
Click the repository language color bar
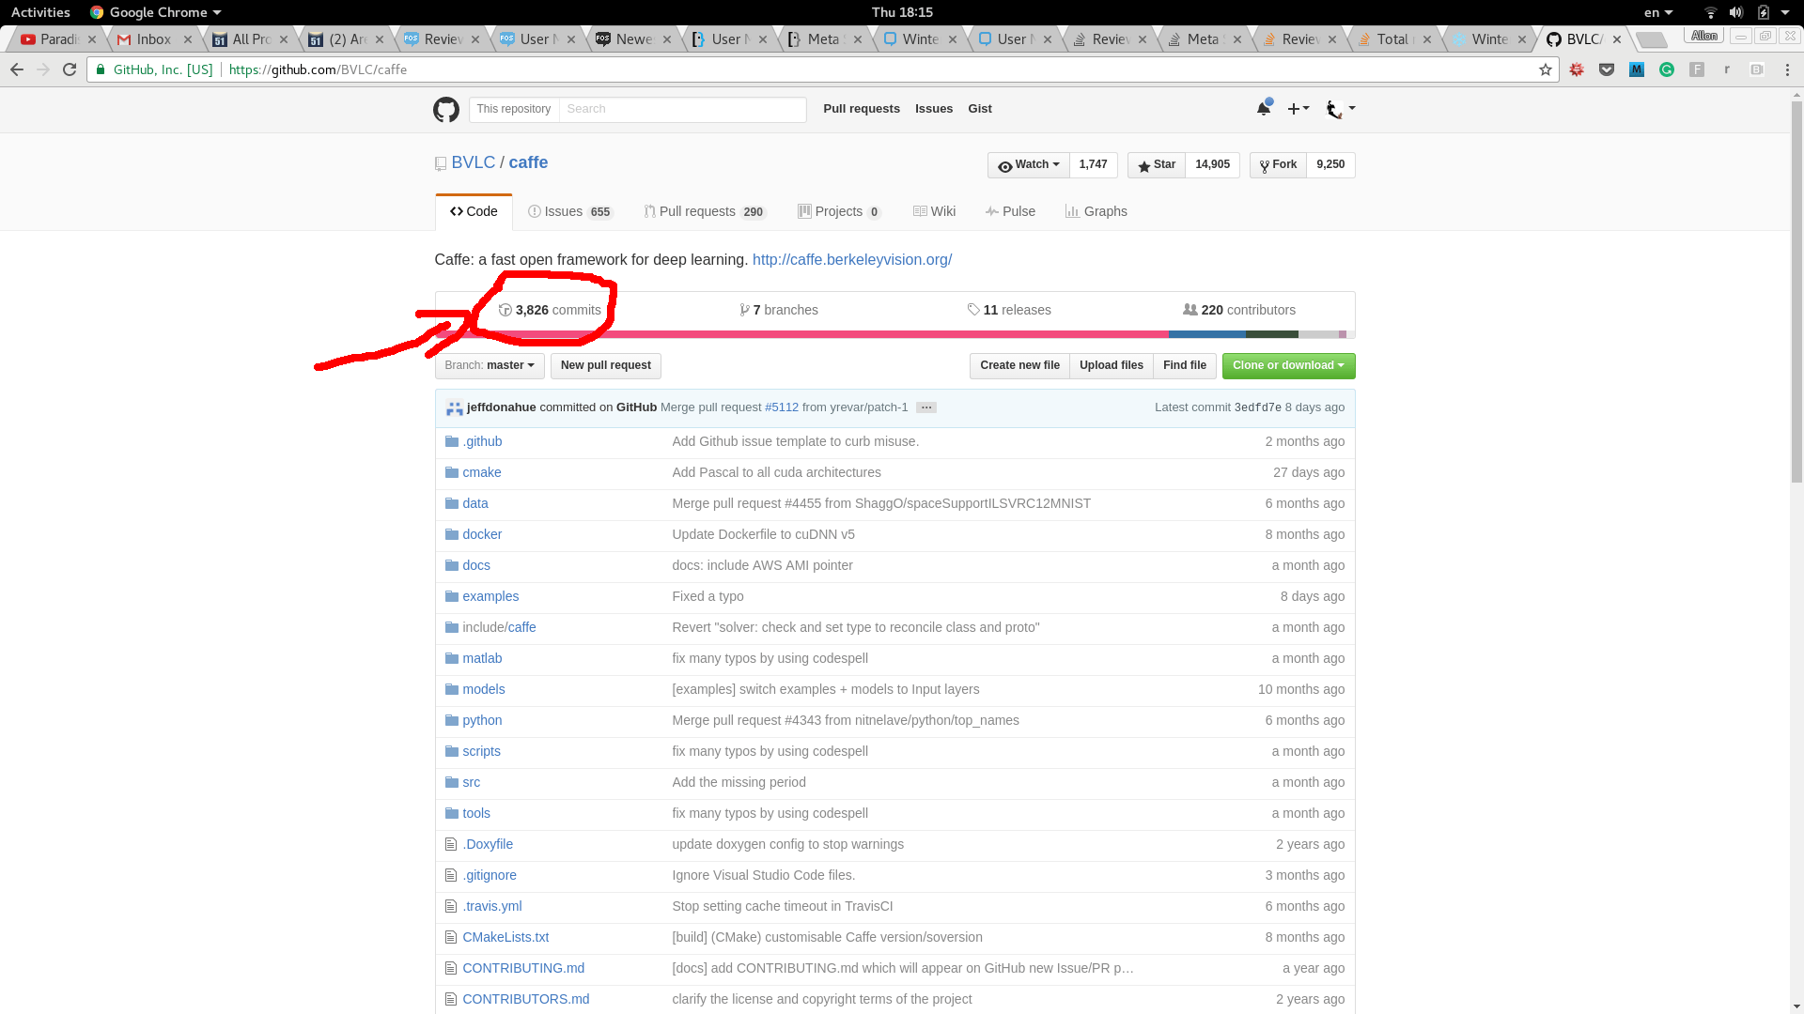click(x=846, y=334)
